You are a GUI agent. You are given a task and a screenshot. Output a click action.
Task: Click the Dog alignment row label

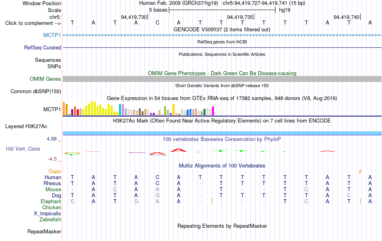click(57, 196)
